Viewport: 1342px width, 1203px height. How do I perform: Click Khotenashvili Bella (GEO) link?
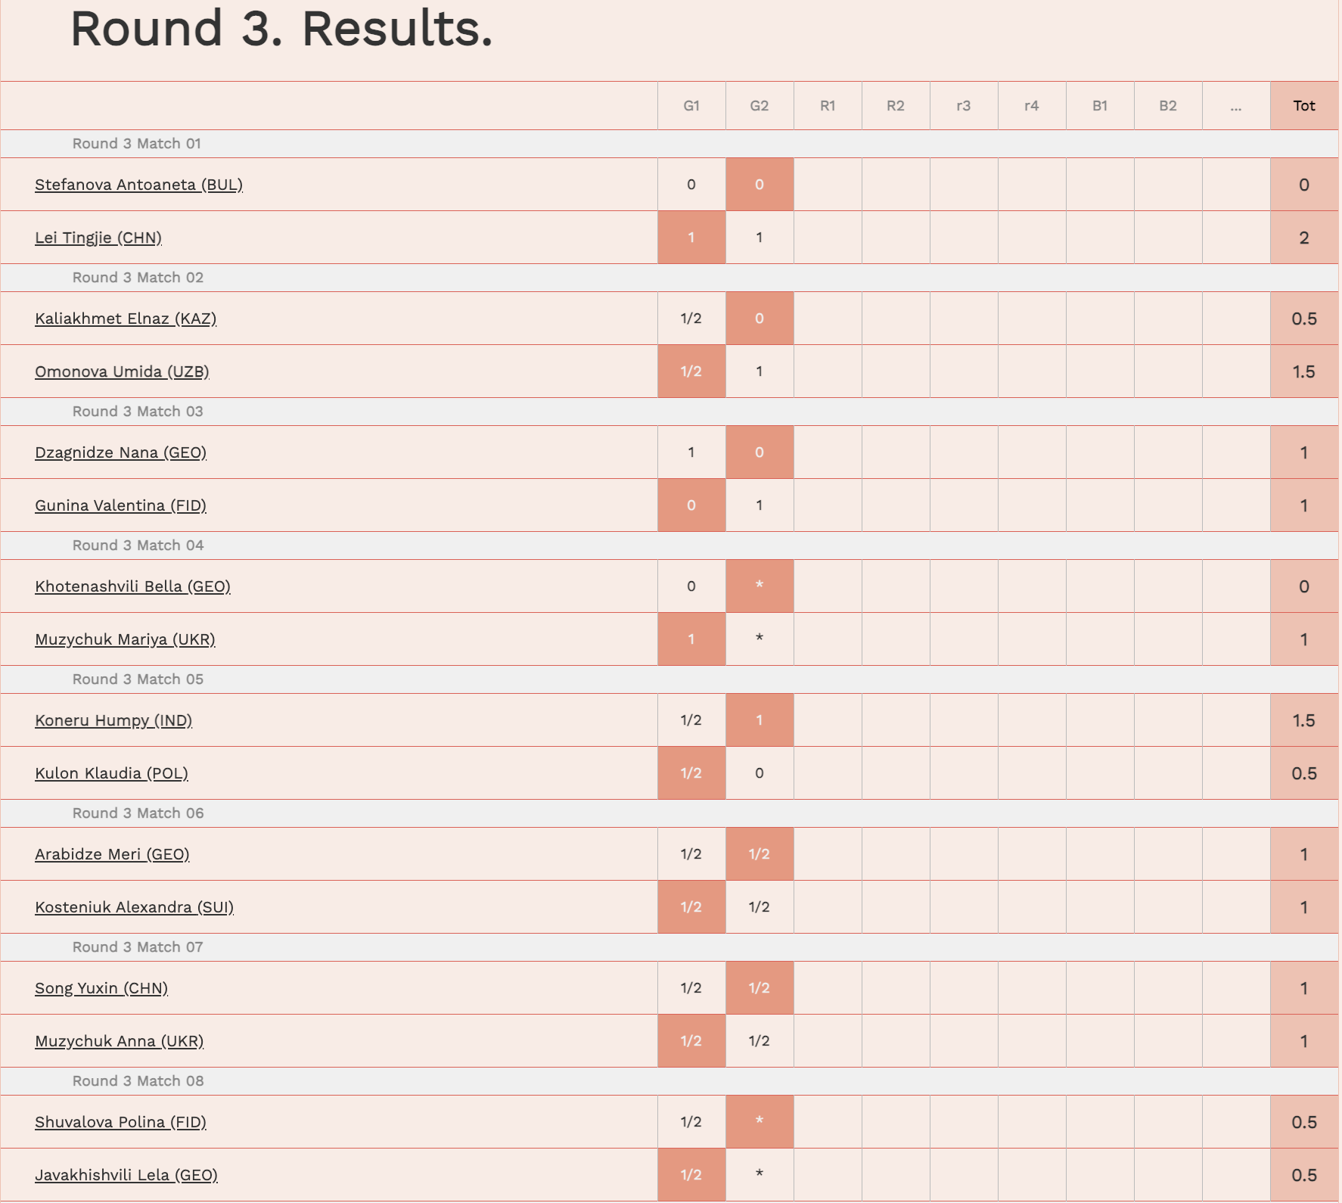click(x=132, y=586)
